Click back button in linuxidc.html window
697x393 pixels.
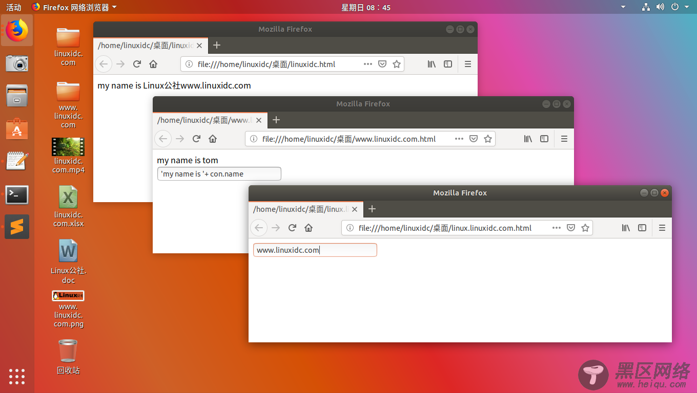click(x=104, y=64)
